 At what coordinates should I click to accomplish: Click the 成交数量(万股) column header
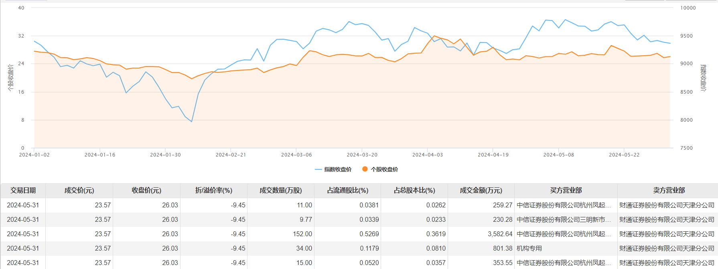(281, 190)
